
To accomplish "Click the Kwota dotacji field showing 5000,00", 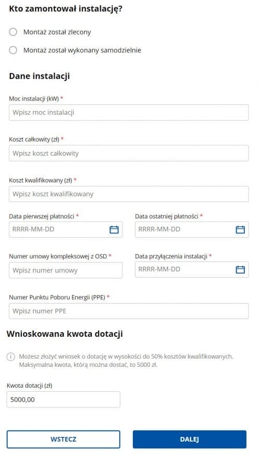I will (63, 400).
